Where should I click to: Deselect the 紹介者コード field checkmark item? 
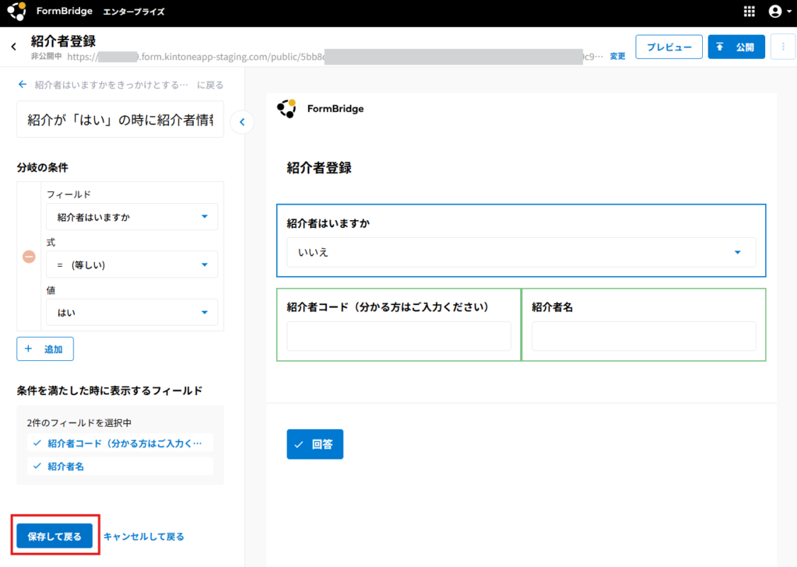click(x=120, y=443)
